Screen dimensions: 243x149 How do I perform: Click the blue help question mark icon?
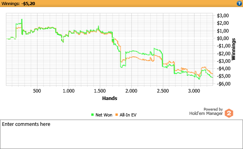click(239, 4)
